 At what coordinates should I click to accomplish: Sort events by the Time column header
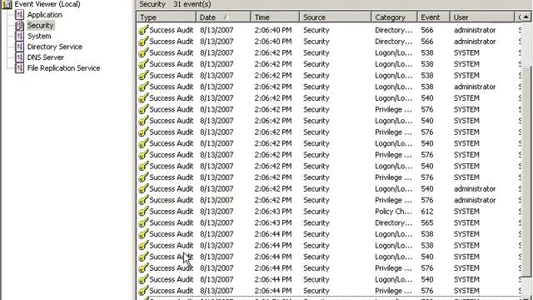pyautogui.click(x=275, y=17)
